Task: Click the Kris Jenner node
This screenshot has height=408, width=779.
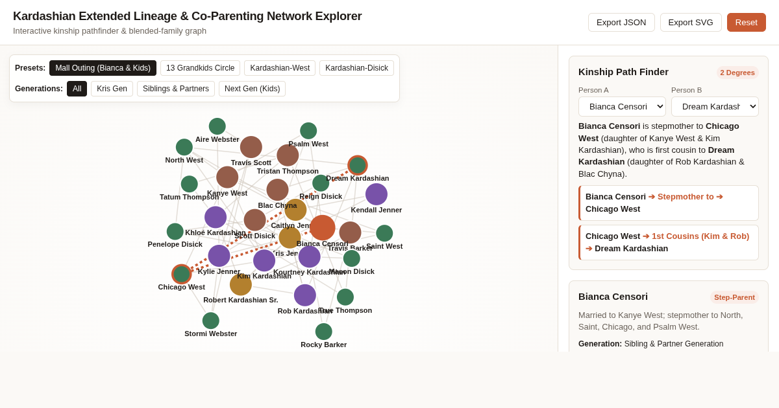Action: tap(290, 238)
